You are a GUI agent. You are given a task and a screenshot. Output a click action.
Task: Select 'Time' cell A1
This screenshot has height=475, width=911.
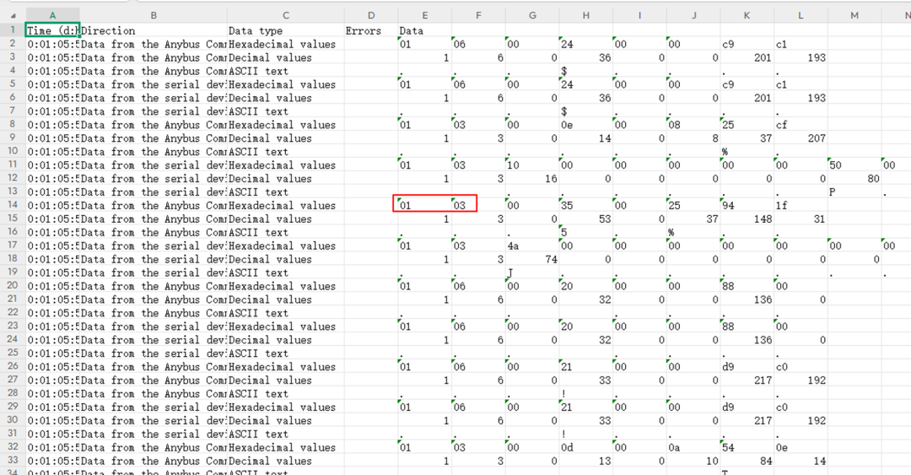(52, 30)
